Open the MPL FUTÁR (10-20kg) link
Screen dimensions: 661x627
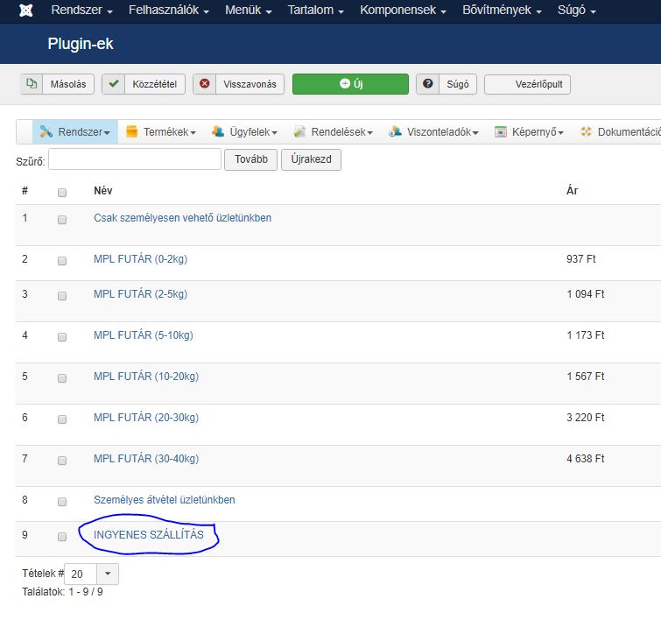click(x=146, y=377)
